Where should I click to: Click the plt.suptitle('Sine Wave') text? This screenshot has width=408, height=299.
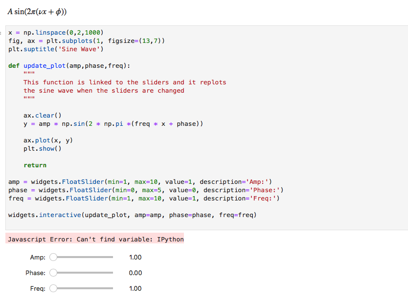pos(54,49)
